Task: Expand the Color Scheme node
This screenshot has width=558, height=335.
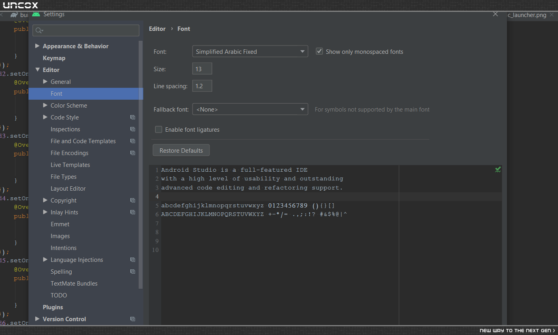Action: pos(45,105)
